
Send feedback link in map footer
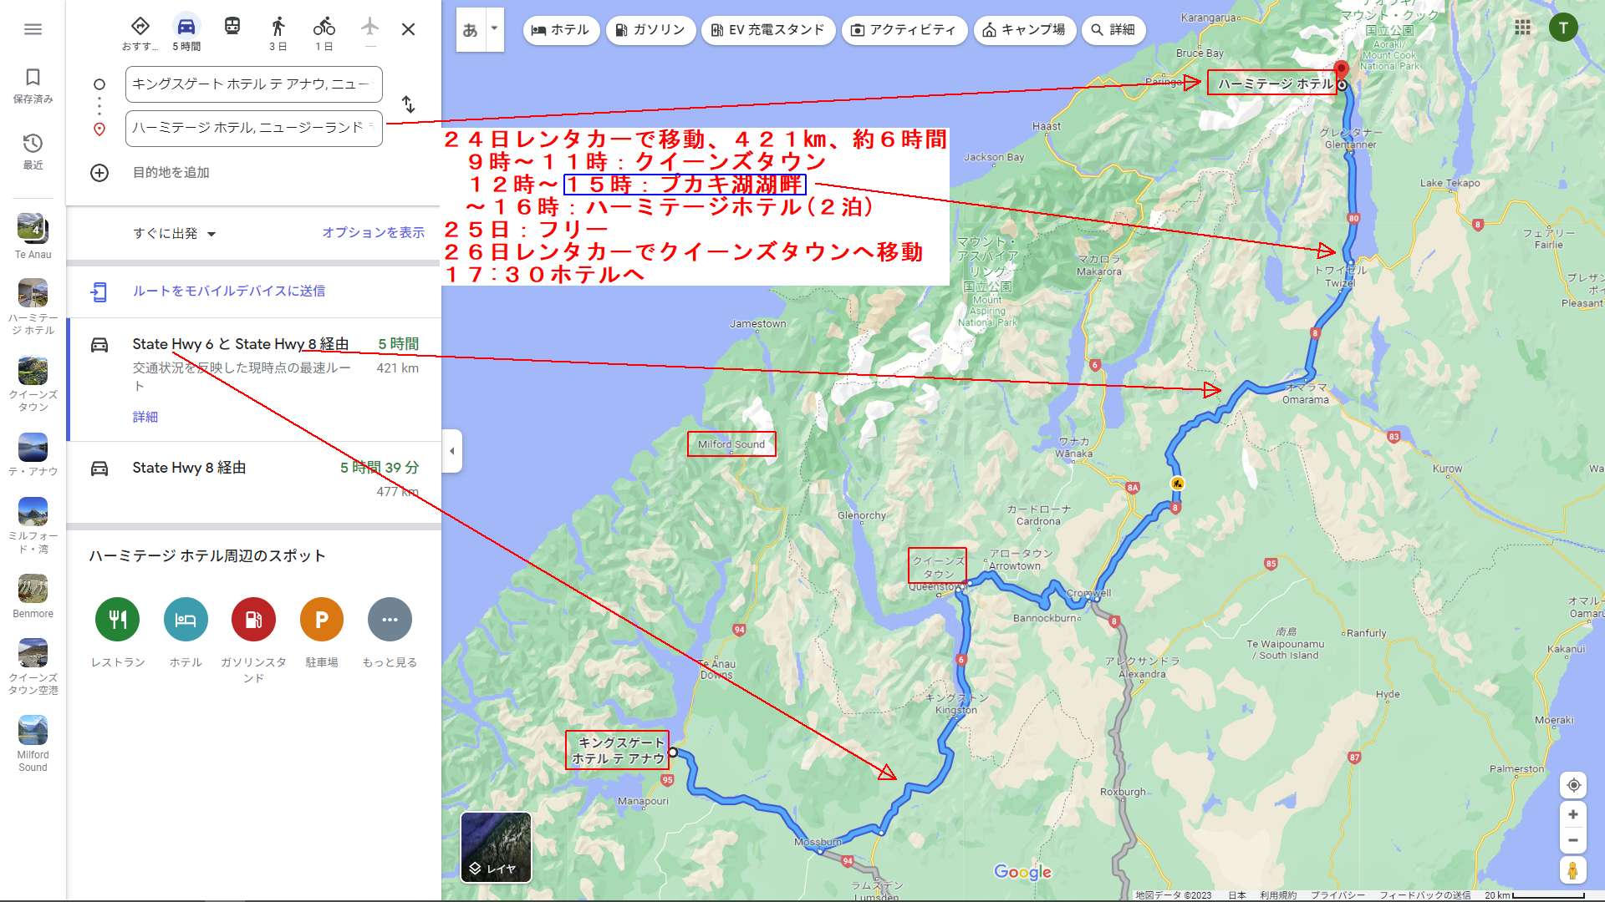click(x=1424, y=895)
